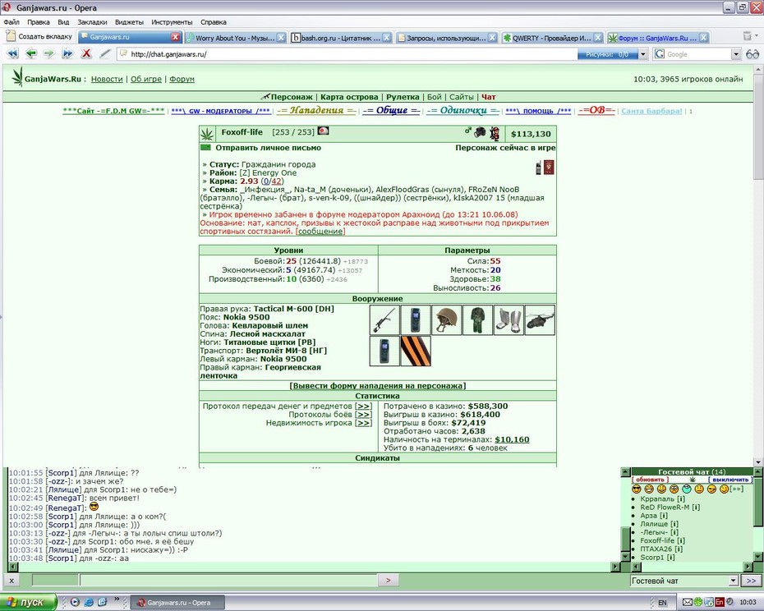Viewport: 764px width, 611px height.
Task: Click the camera icon in profile header
Action: [480, 132]
